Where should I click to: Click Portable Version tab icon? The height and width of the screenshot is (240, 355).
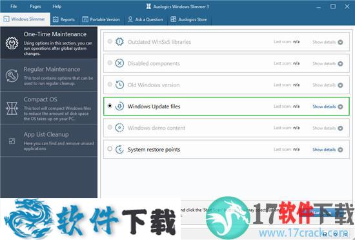[x=85, y=19]
